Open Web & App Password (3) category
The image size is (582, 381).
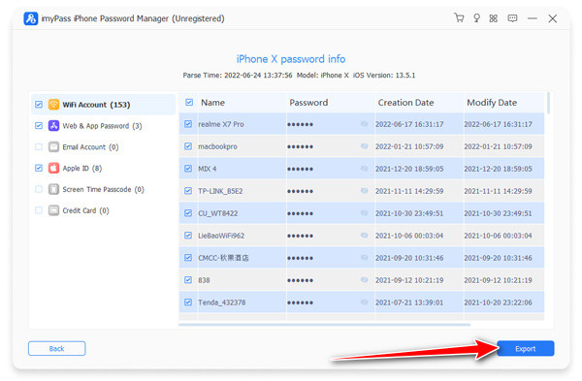pyautogui.click(x=102, y=126)
